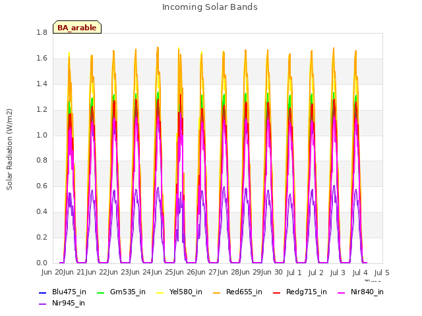
Task: Click the 0.0 y-axis tick label
Action: 42,263
